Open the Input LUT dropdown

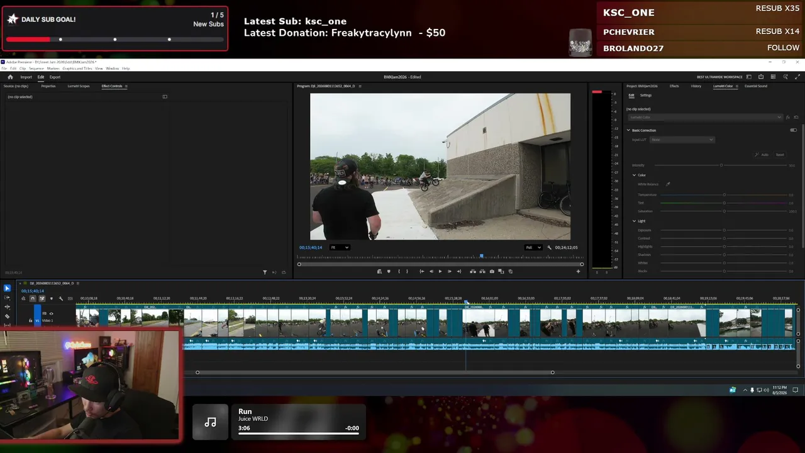point(682,140)
